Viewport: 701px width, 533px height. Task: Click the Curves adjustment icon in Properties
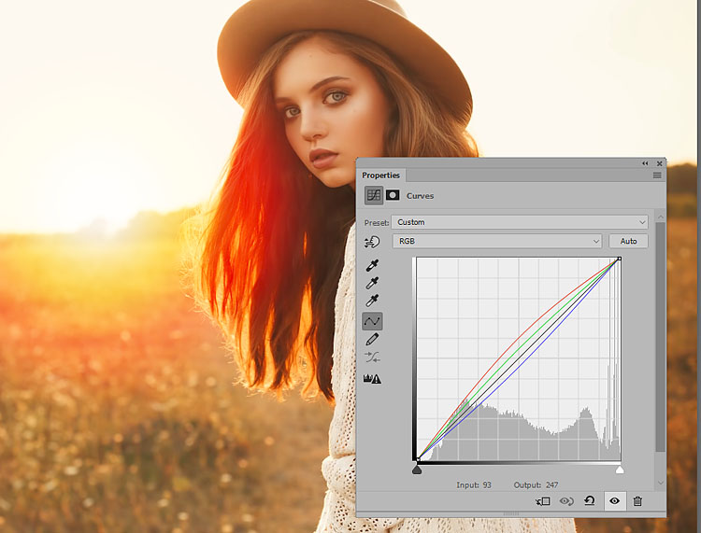[373, 195]
